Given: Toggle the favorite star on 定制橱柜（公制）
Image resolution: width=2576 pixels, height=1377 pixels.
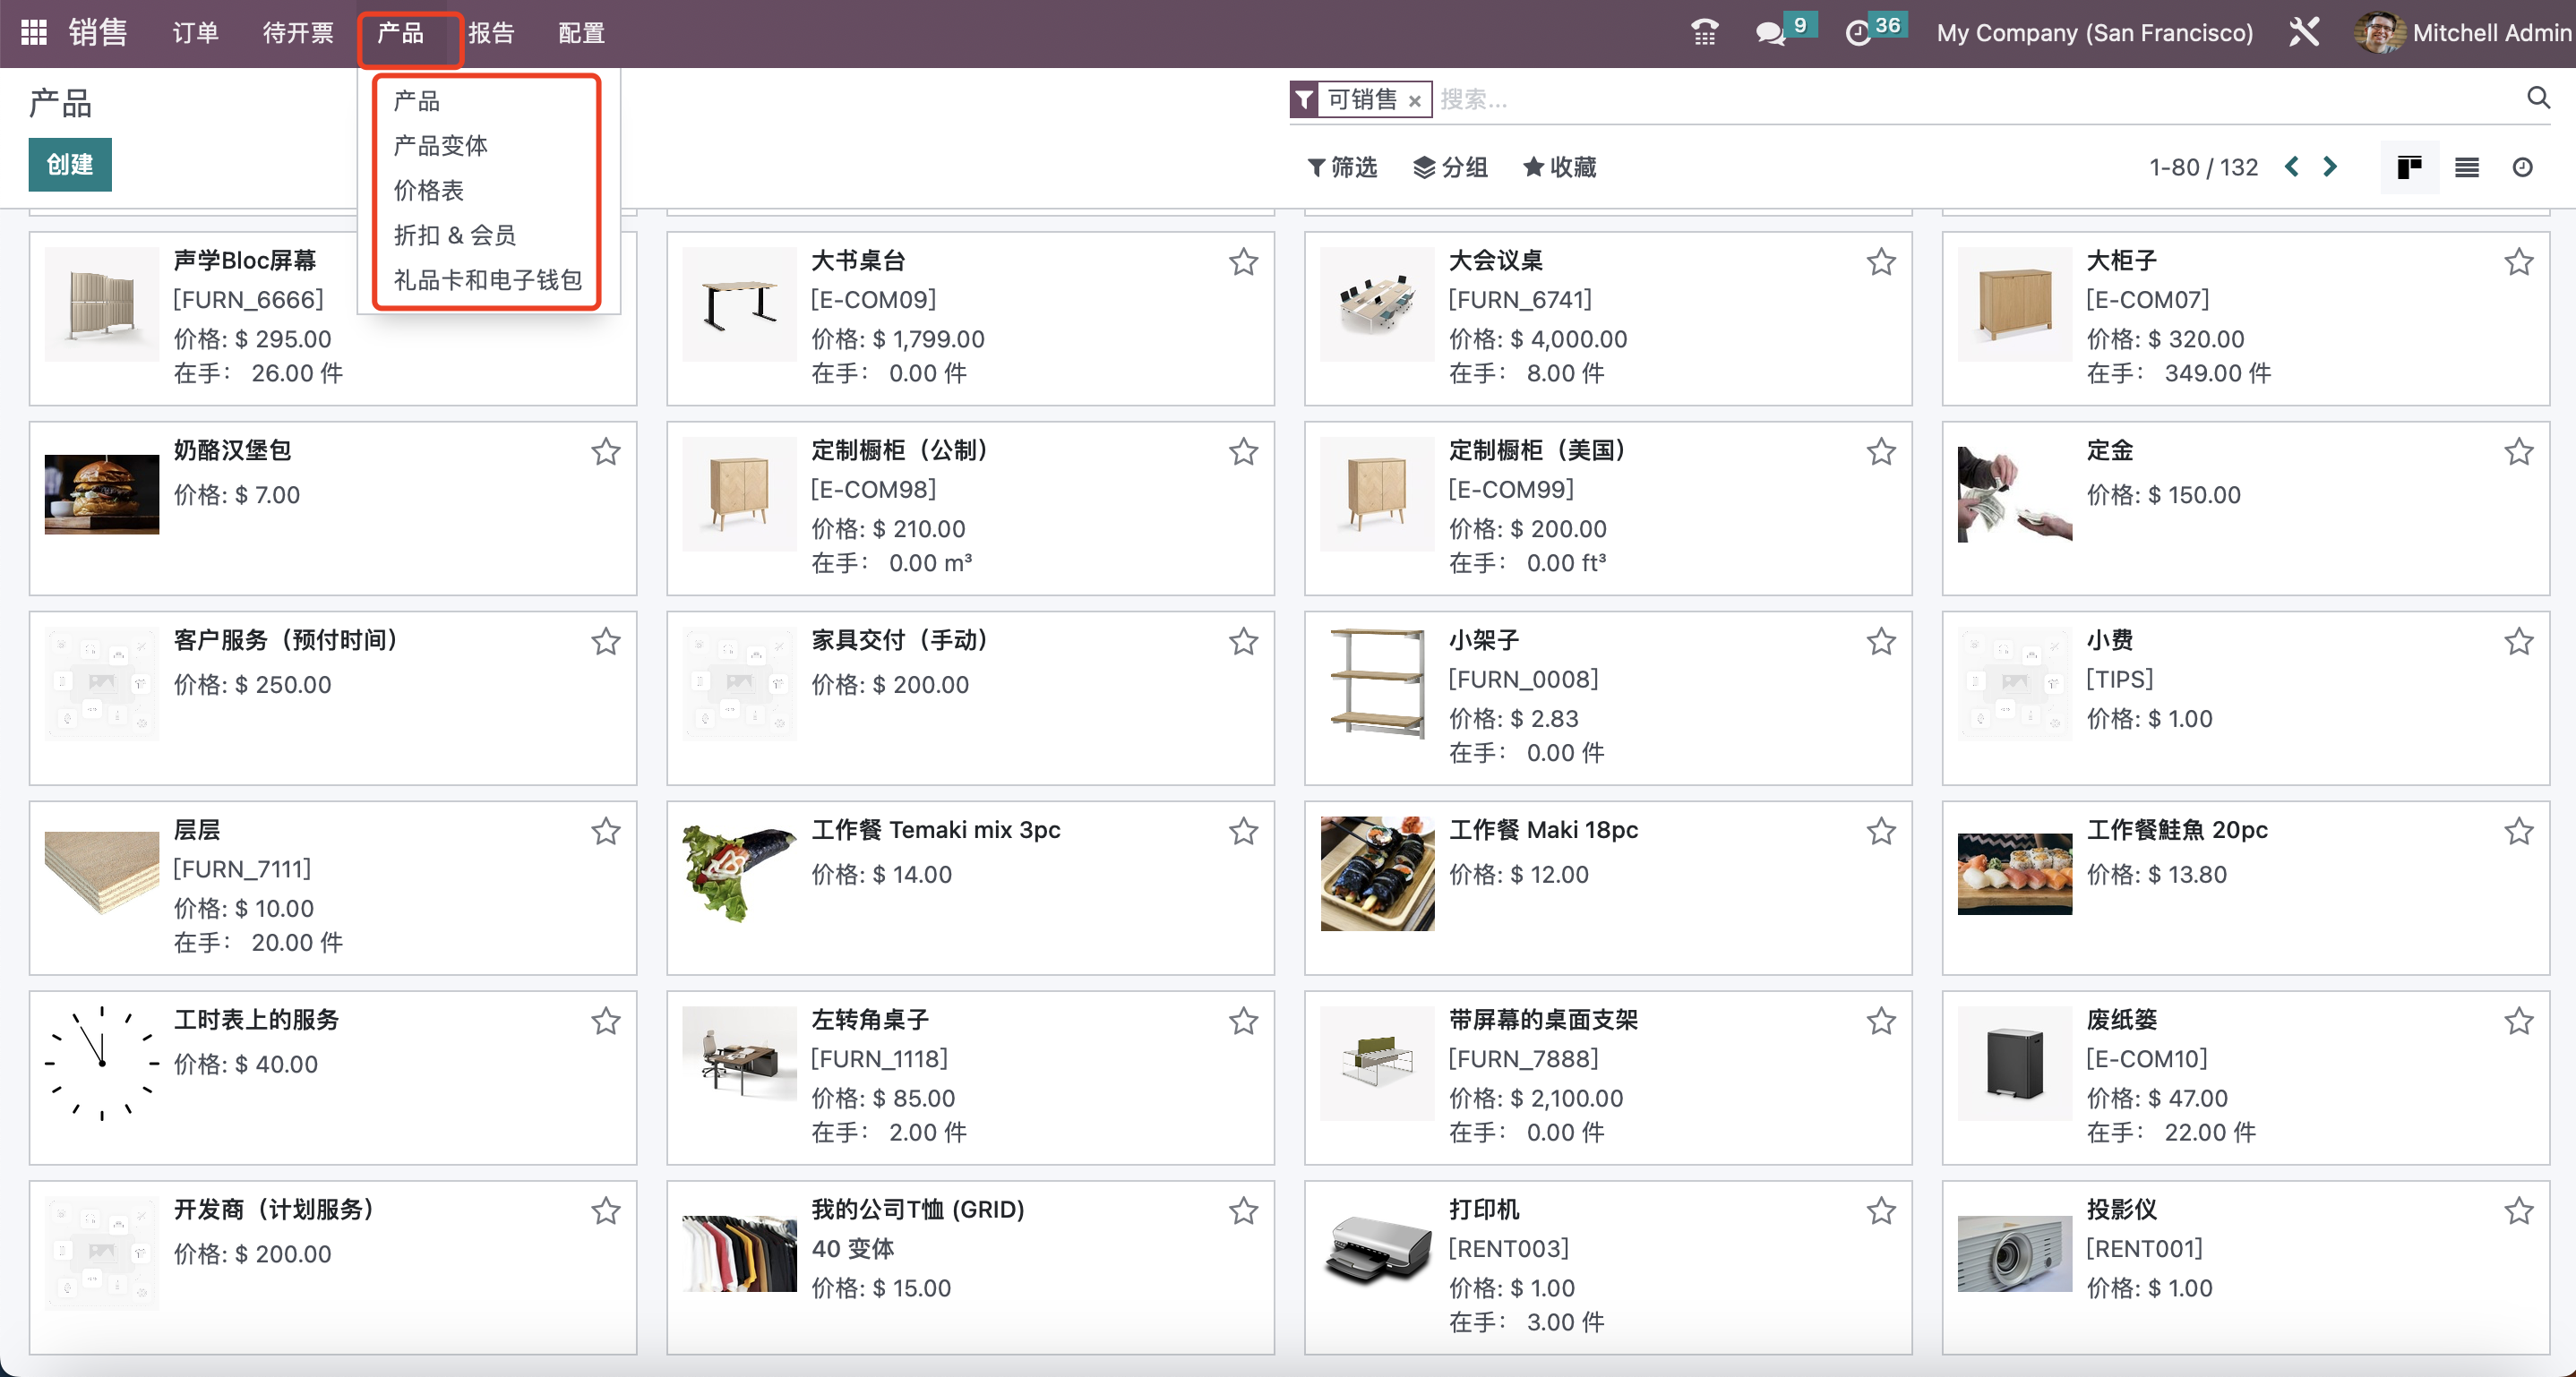Looking at the screenshot, I should pyautogui.click(x=1243, y=451).
